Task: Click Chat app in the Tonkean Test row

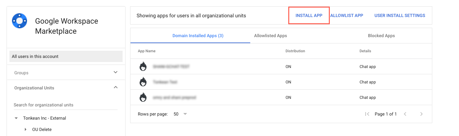Action: pos(368,82)
